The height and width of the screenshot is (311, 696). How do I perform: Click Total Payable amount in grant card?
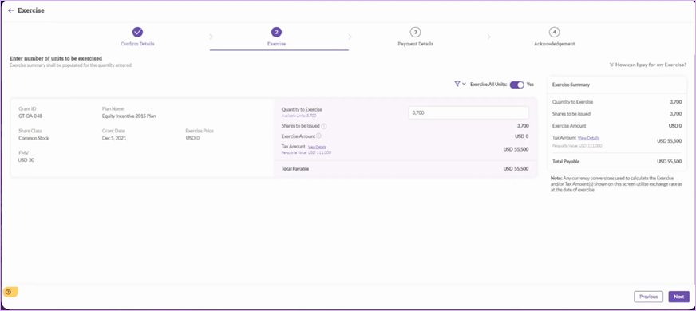[x=516, y=169]
